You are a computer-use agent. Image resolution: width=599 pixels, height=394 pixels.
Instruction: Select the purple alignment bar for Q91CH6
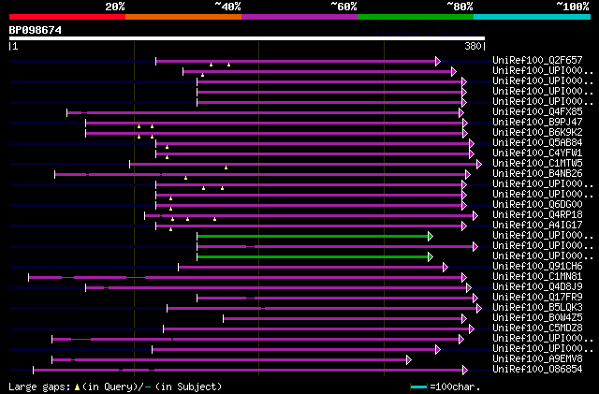click(x=310, y=267)
